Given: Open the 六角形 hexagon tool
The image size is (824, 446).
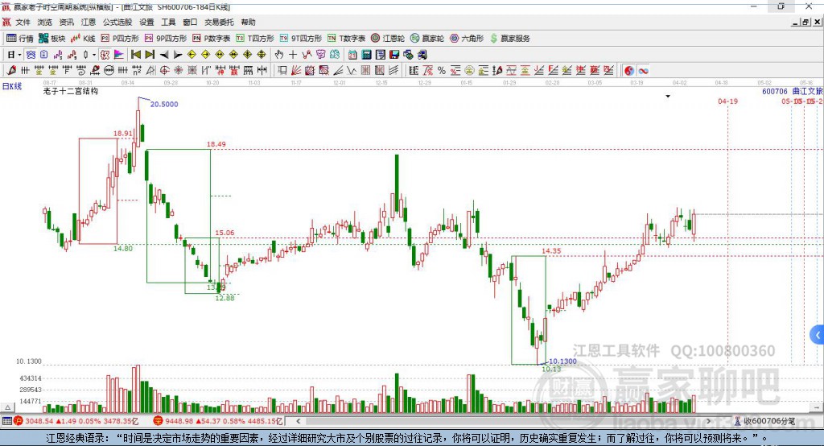Looking at the screenshot, I should (467, 38).
